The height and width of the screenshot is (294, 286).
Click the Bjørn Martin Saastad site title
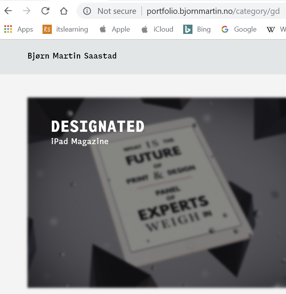coord(72,56)
